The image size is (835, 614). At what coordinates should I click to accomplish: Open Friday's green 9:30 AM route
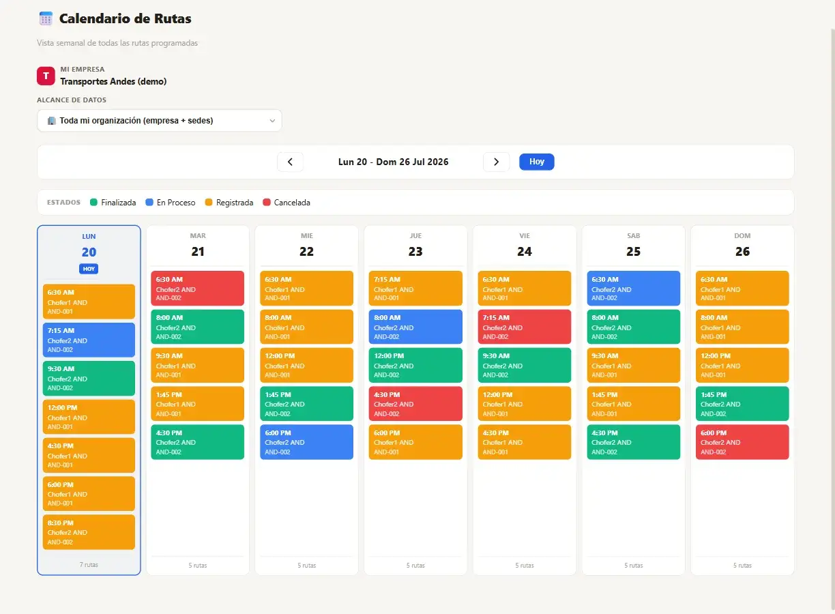pos(525,365)
